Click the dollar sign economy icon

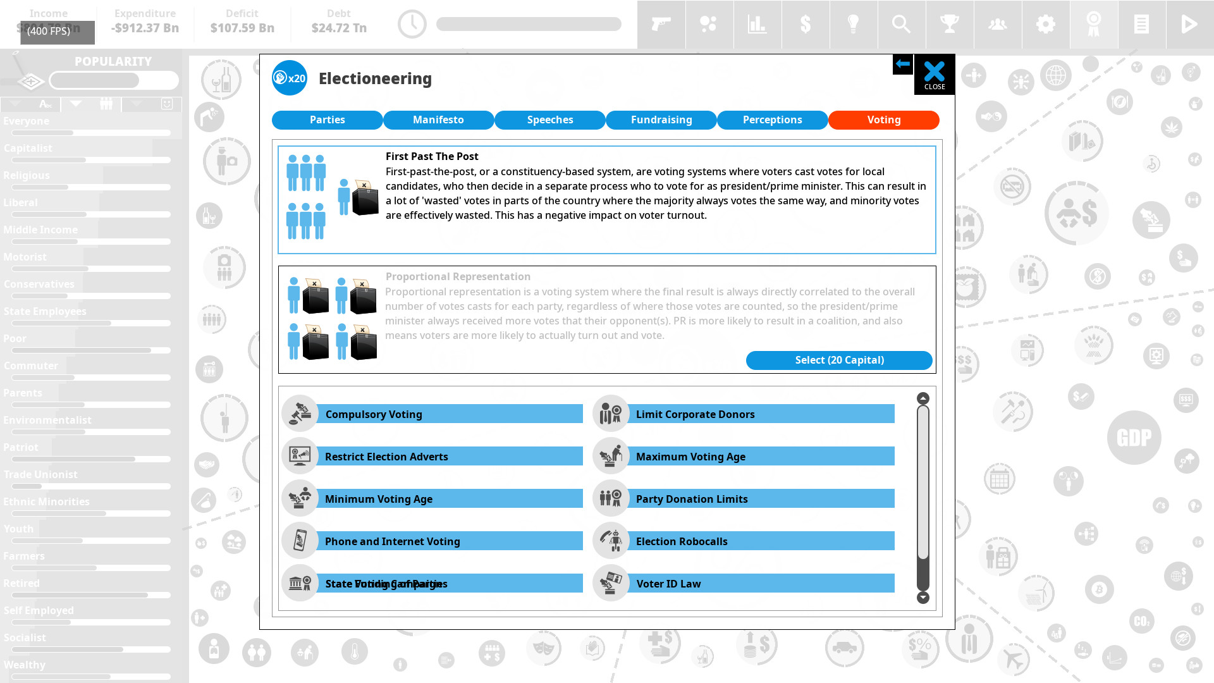(805, 23)
